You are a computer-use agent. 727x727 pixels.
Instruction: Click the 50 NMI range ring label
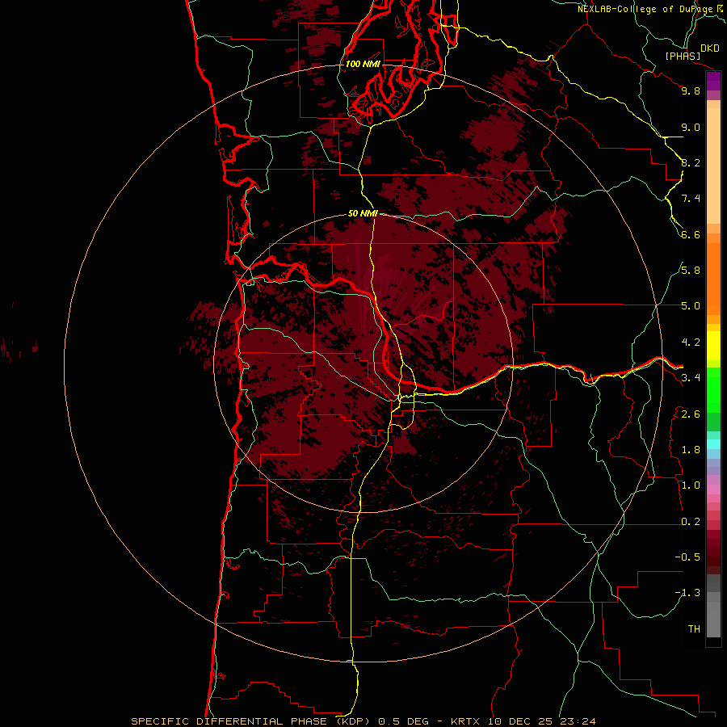(363, 213)
